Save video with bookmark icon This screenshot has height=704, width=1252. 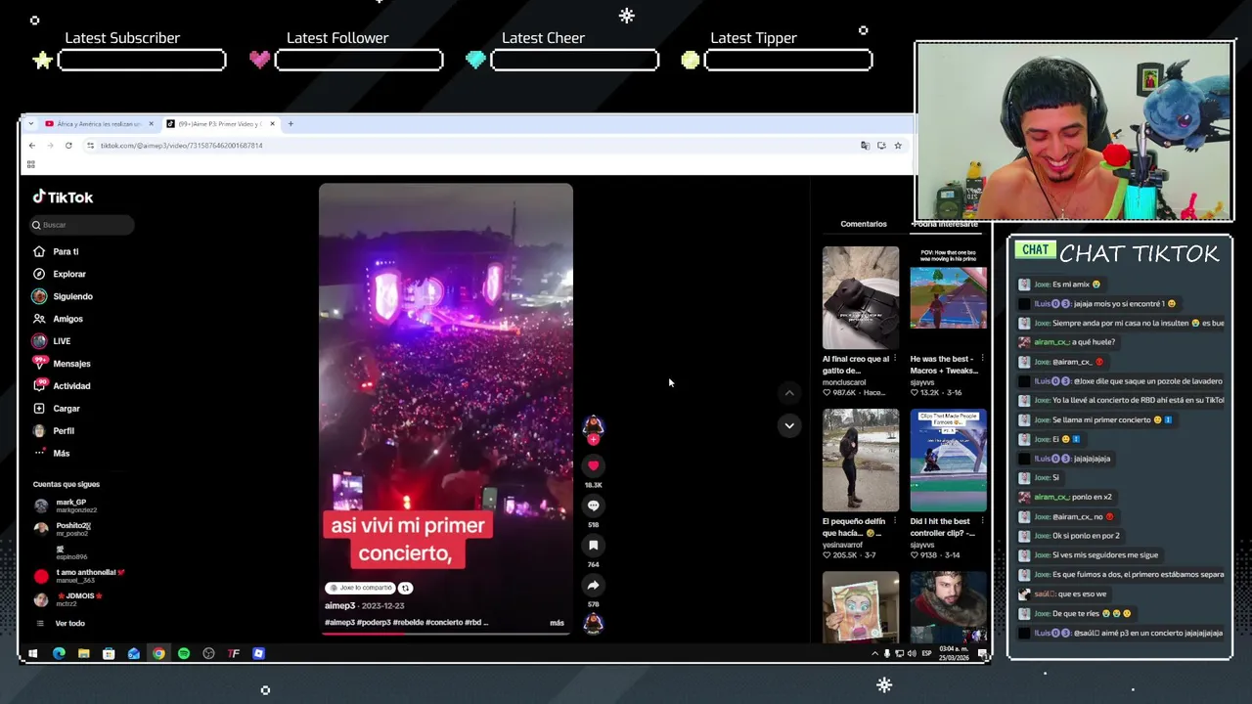(x=593, y=546)
